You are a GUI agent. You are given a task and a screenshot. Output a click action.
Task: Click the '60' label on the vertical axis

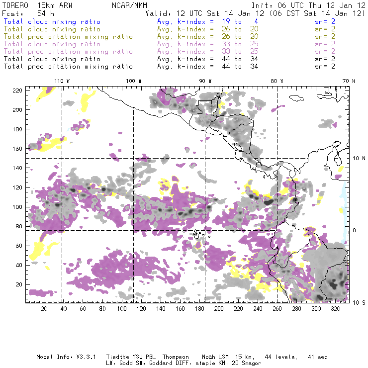[19, 246]
